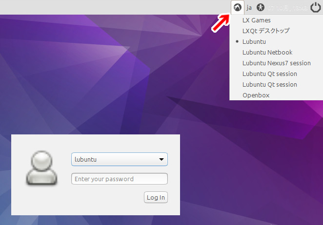
Task: Click the Log In button
Action: [x=156, y=197]
